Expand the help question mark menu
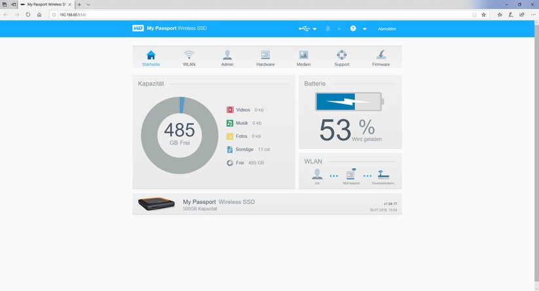 [x=358, y=29]
